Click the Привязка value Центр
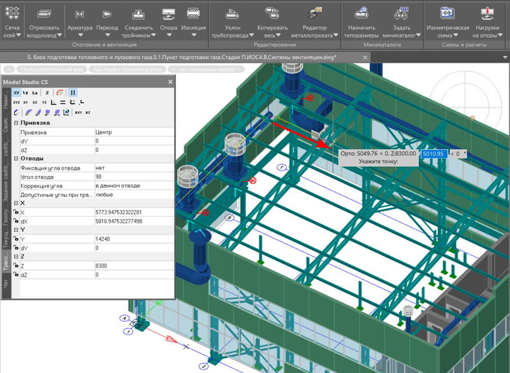This screenshot has width=510, height=373. point(134,132)
